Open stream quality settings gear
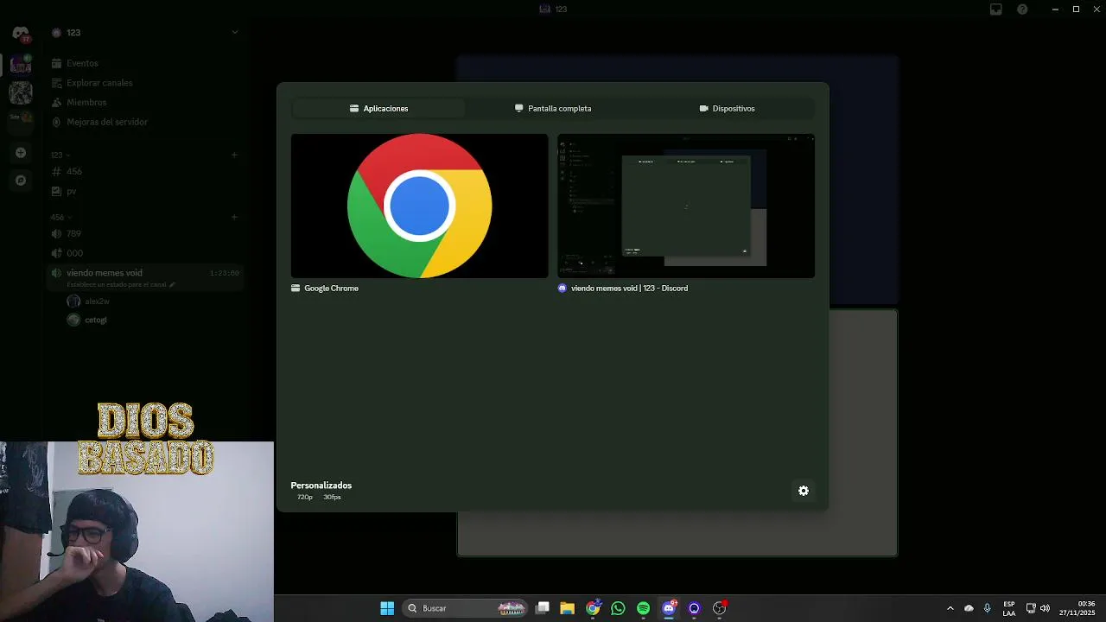Image resolution: width=1106 pixels, height=622 pixels. click(804, 491)
